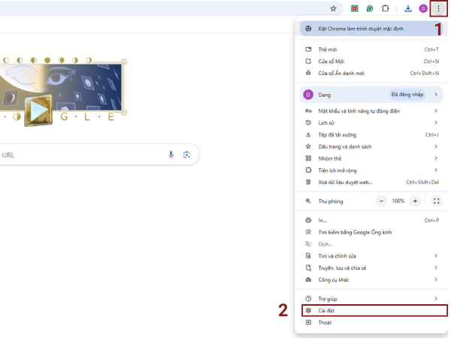Expand the Công cụ khác submenu arrow
This screenshot has width=451, height=338.
[x=436, y=279]
